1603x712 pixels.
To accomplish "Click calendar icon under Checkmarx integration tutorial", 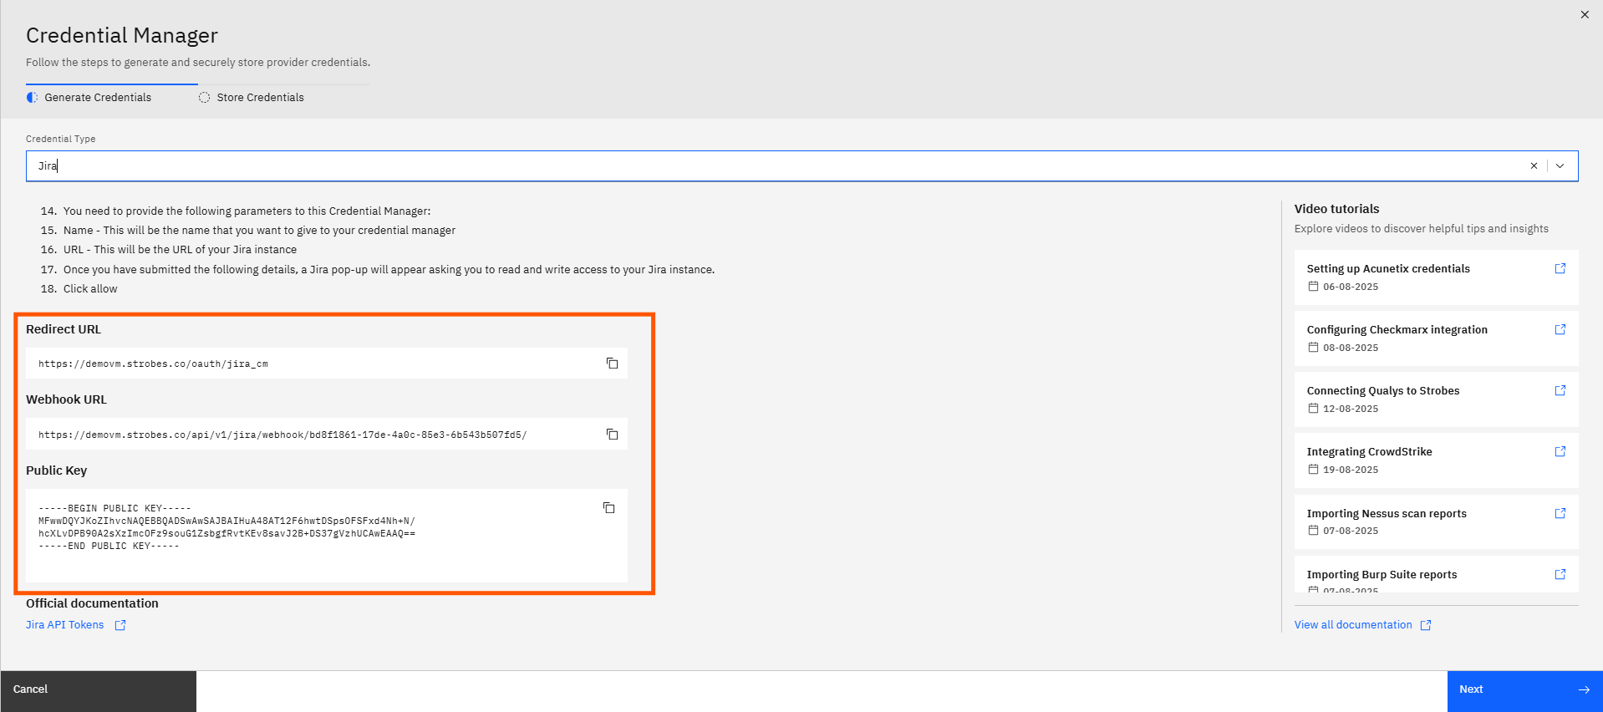I will pyautogui.click(x=1313, y=348).
